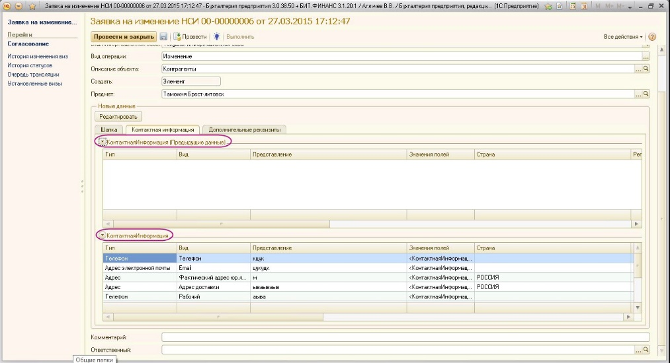Screen dimensions: 670x363
Task: Click the help question mark icon
Action: point(652,37)
